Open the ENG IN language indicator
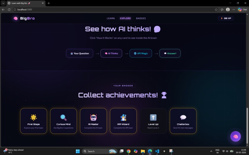 click(217, 151)
